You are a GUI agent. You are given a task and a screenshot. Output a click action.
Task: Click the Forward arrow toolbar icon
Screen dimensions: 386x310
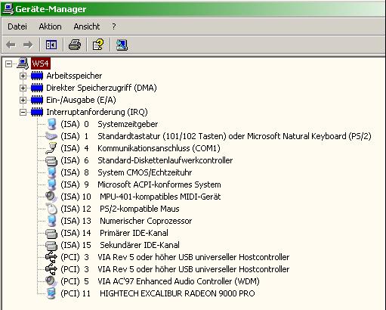tap(28, 45)
